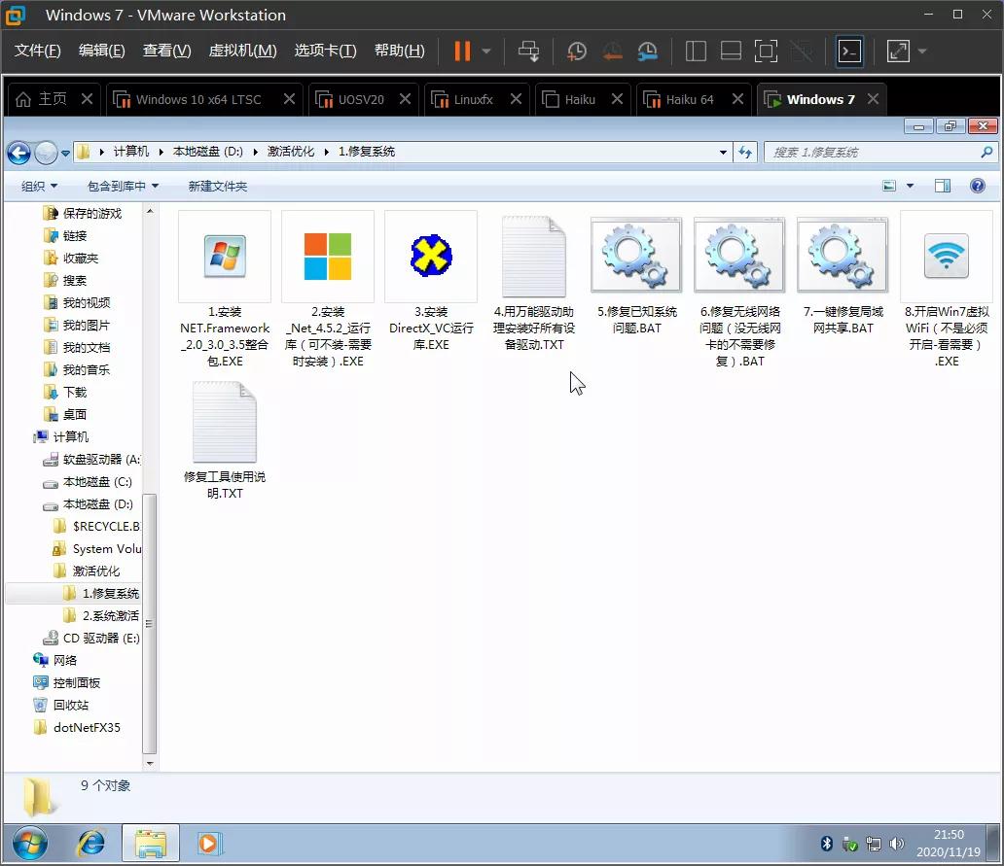Click the 新建文件夹 button
1004x866 pixels.
(216, 186)
